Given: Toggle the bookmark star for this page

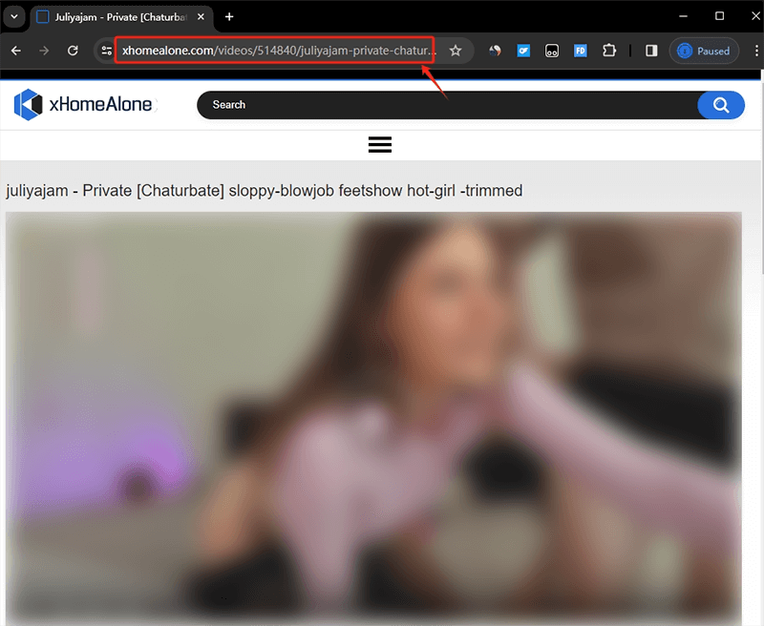Looking at the screenshot, I should point(455,51).
